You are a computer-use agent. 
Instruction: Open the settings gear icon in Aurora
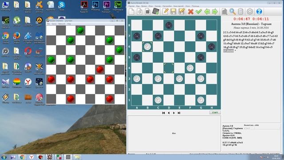(x=250, y=12)
